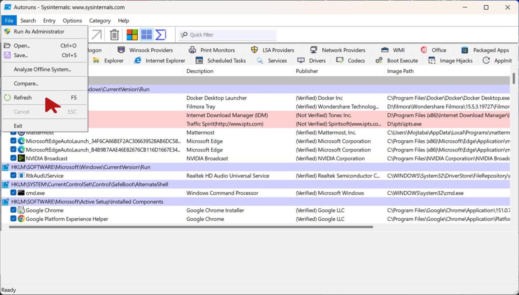Open the Network Providers tab
The height and width of the screenshot is (295, 519).
click(338, 50)
